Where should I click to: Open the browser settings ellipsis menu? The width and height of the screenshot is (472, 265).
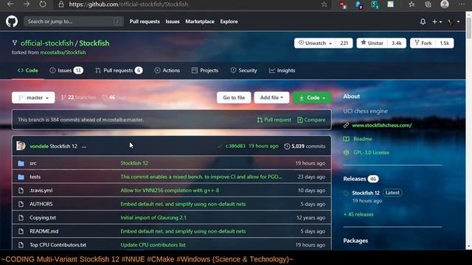point(461,4)
